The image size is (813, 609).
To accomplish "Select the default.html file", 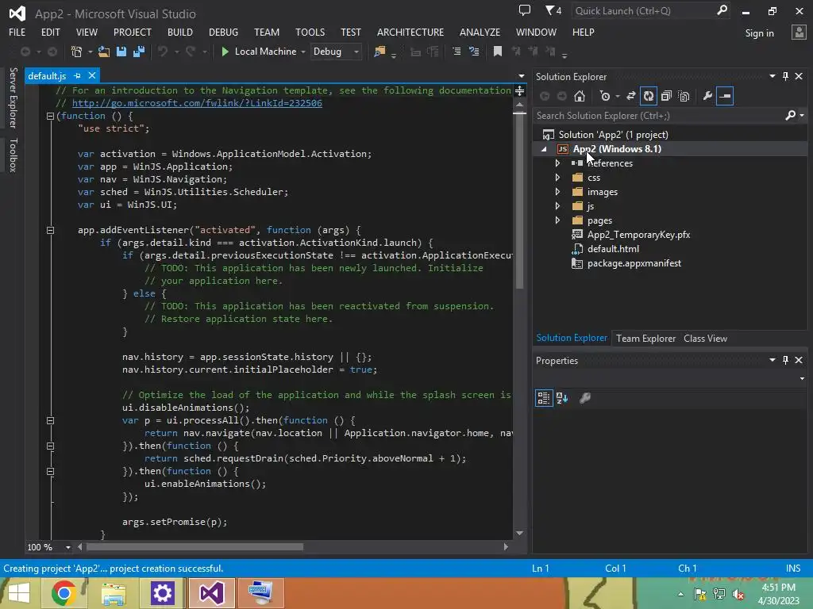I will click(612, 249).
